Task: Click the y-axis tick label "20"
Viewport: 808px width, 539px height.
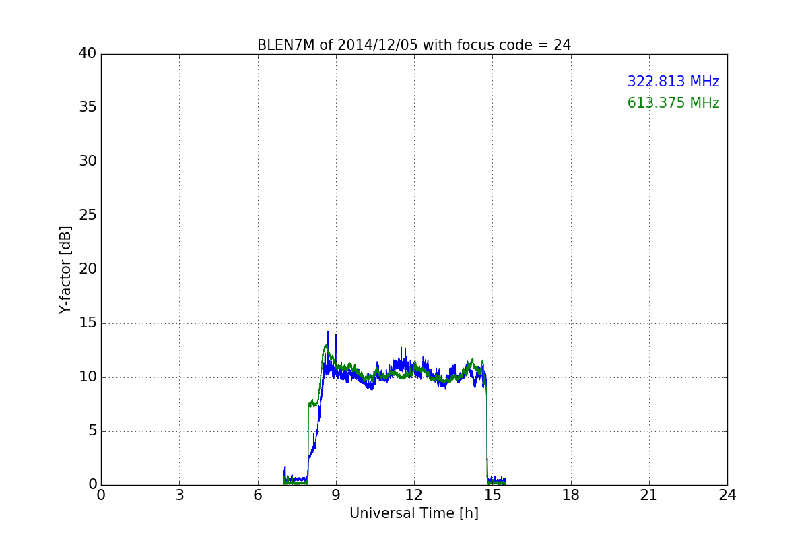Action: [88, 269]
